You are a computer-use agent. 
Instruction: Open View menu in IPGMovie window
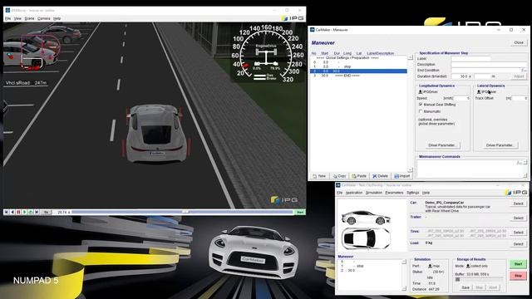pos(17,18)
